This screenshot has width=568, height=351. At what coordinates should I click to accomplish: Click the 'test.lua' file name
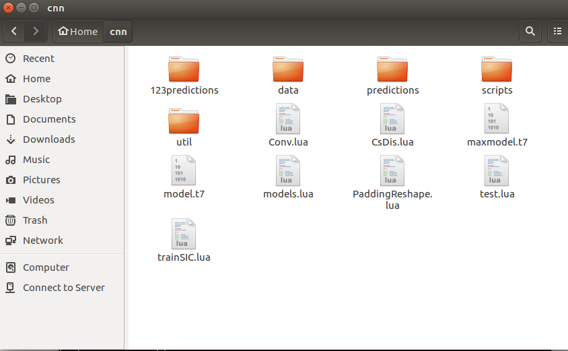497,194
